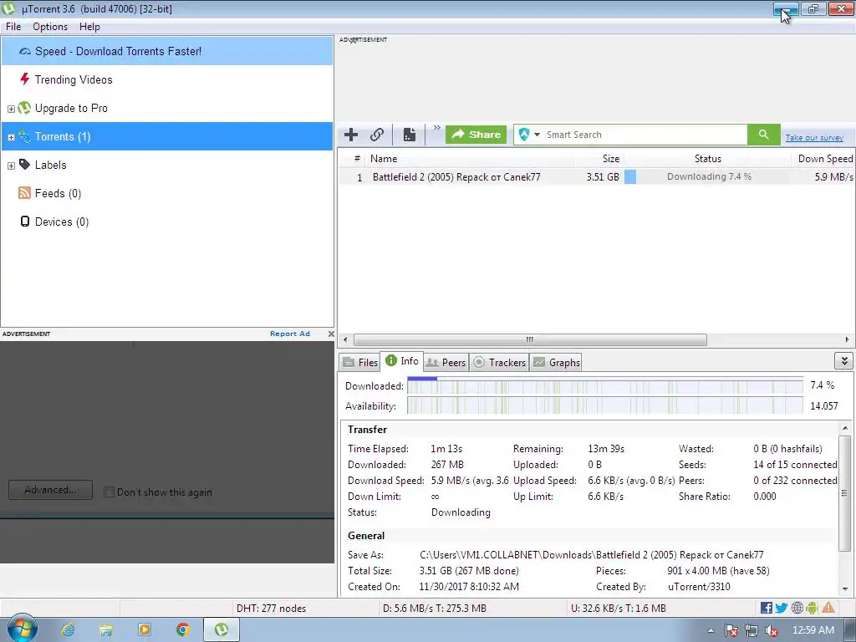Click the muted volume tray icon
Screen dimensions: 856x642
(772, 630)
